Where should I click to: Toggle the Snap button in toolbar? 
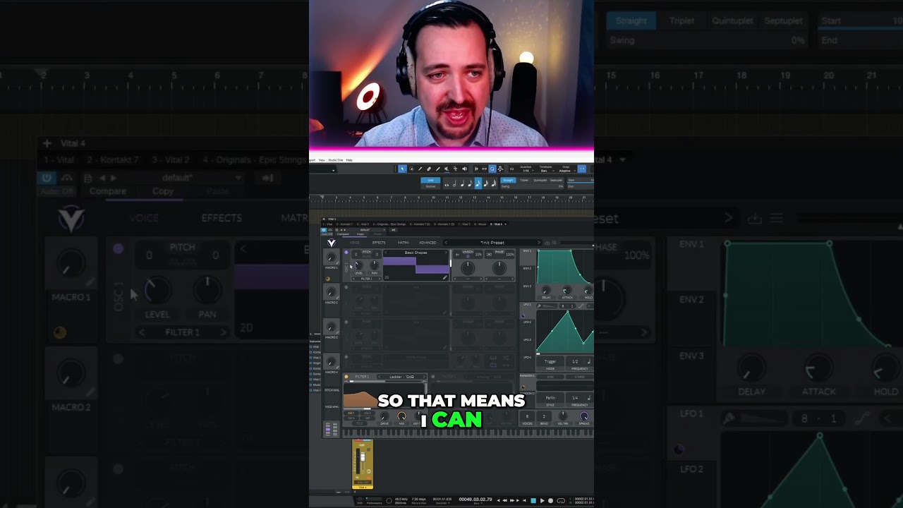582,169
